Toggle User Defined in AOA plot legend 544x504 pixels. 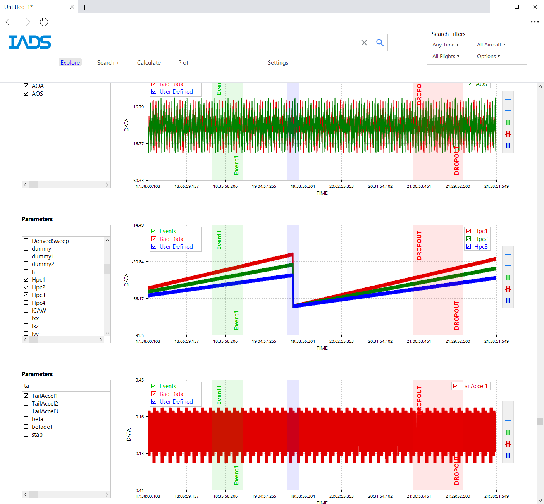(x=154, y=91)
